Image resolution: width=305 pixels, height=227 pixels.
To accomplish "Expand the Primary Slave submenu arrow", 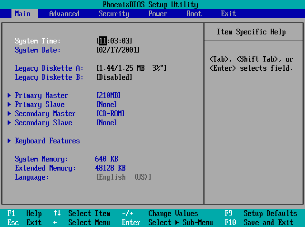I will click(x=10, y=105).
